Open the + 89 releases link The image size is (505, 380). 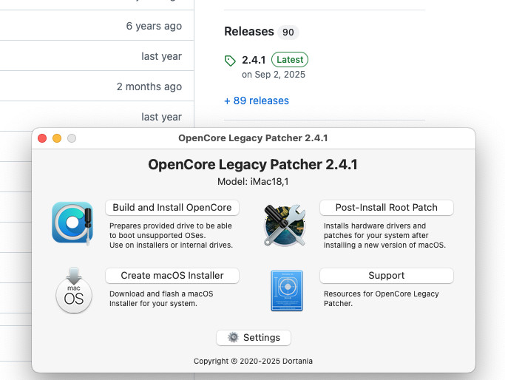pyautogui.click(x=257, y=101)
